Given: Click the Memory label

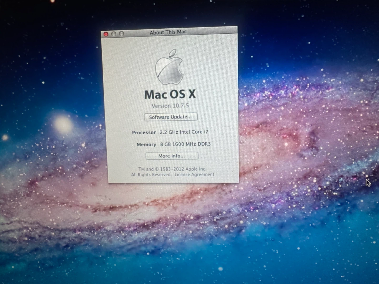Looking at the screenshot, I should point(146,144).
